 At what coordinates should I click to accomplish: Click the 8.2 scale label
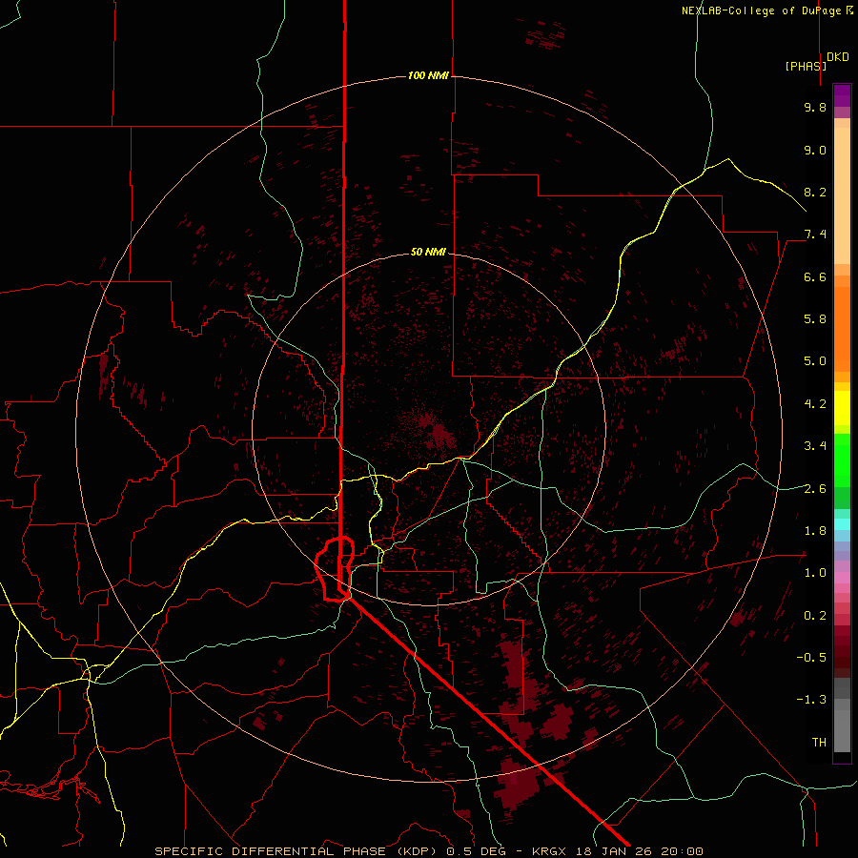(x=815, y=192)
